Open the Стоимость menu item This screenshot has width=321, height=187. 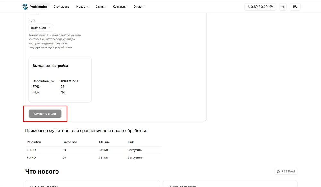click(61, 7)
